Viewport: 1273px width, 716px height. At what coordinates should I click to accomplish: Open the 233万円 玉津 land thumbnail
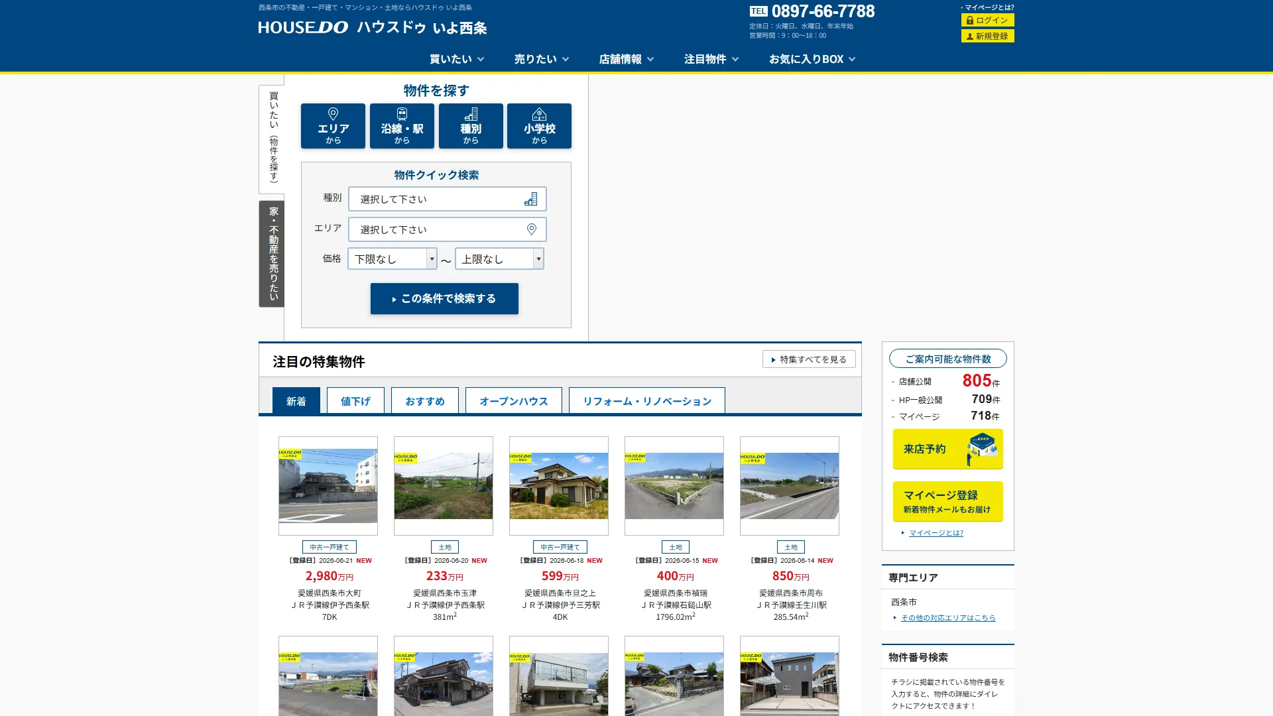444,486
